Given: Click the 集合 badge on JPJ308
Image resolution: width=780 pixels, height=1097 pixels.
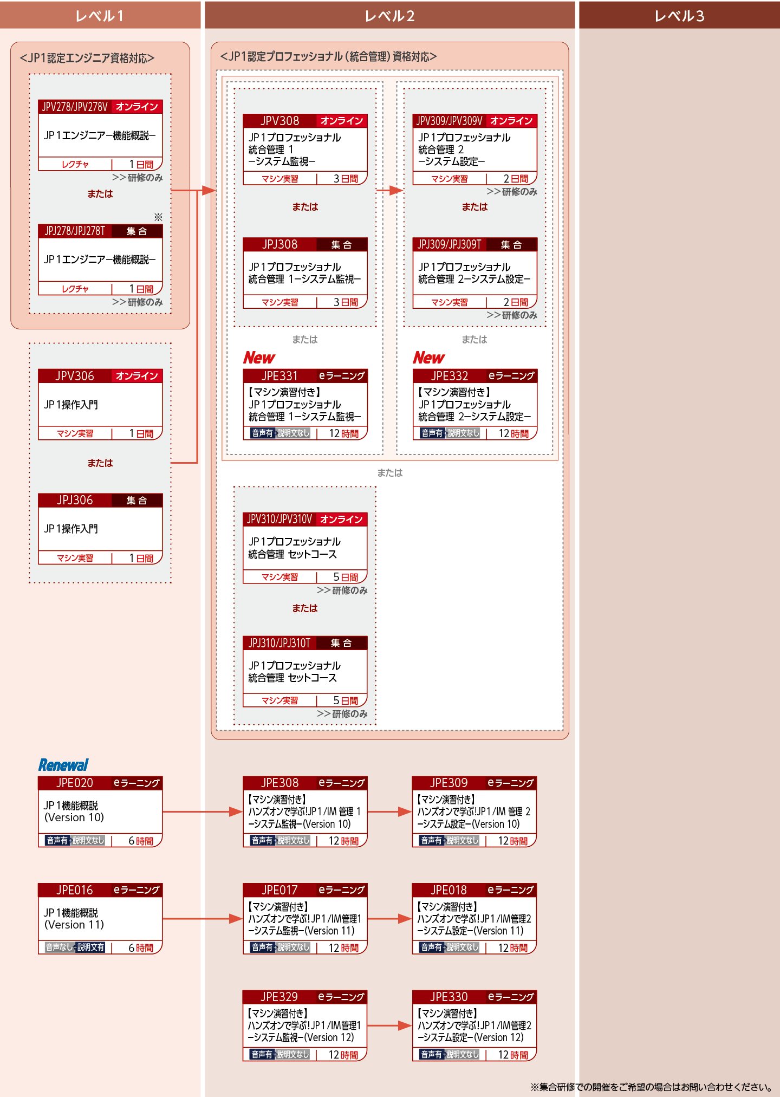Looking at the screenshot, I should (342, 245).
